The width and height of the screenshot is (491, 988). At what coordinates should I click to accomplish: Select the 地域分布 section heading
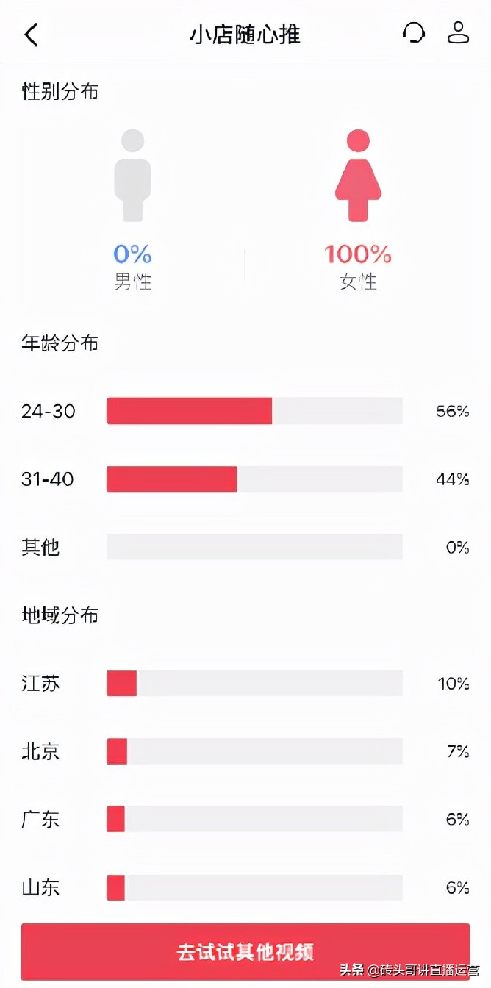(60, 615)
